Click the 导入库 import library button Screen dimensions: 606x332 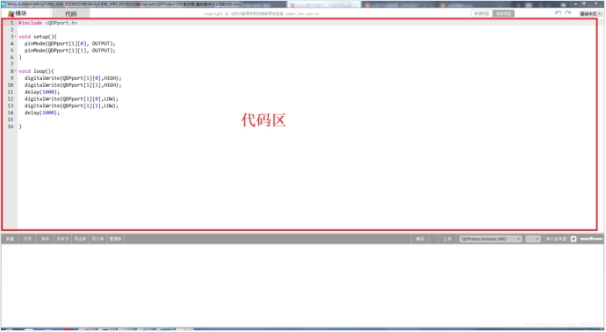[97, 239]
